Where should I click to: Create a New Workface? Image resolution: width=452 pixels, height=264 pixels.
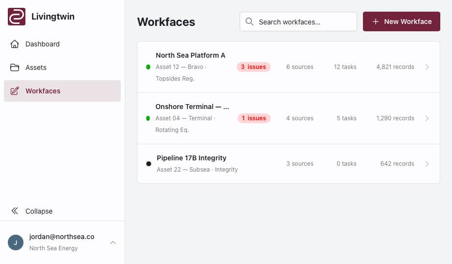(401, 22)
